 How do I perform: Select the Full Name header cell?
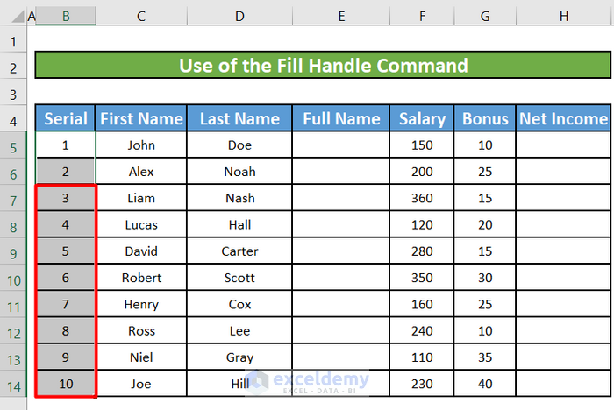[340, 119]
